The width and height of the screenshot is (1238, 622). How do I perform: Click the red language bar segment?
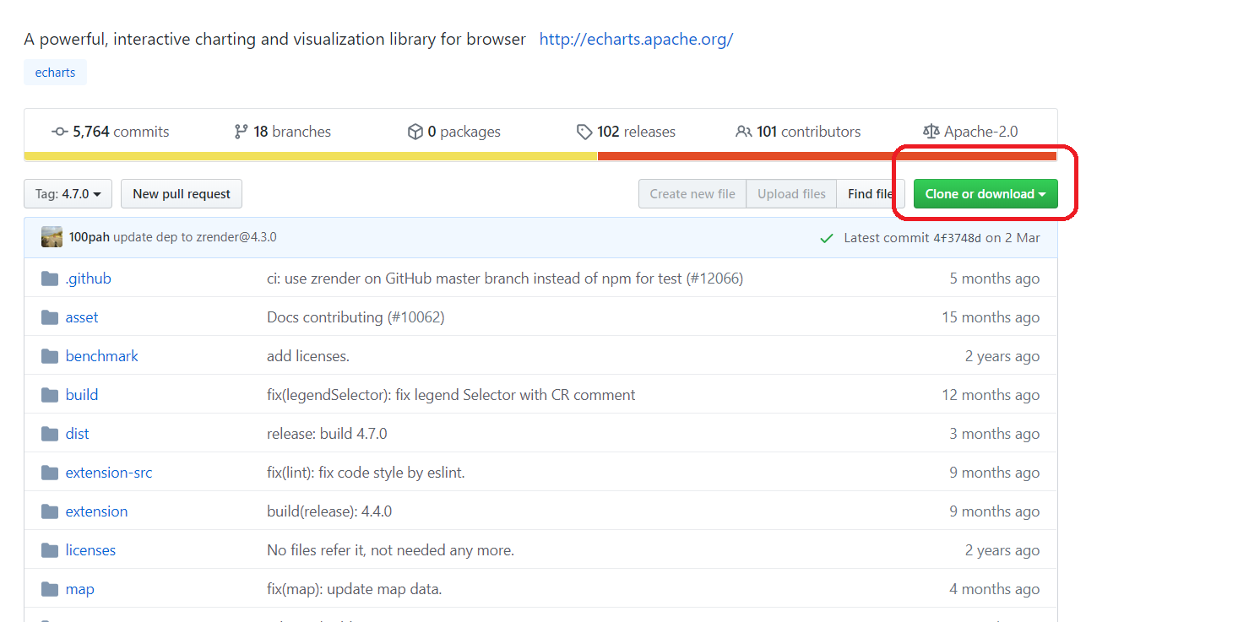[x=828, y=156]
